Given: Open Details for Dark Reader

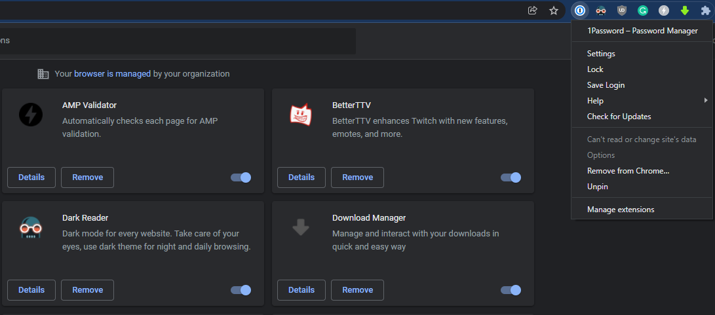Looking at the screenshot, I should (31, 290).
